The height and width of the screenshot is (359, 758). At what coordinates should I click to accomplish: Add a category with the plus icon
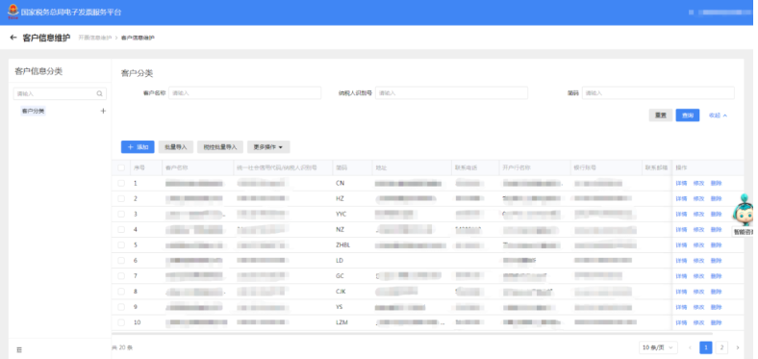point(103,111)
